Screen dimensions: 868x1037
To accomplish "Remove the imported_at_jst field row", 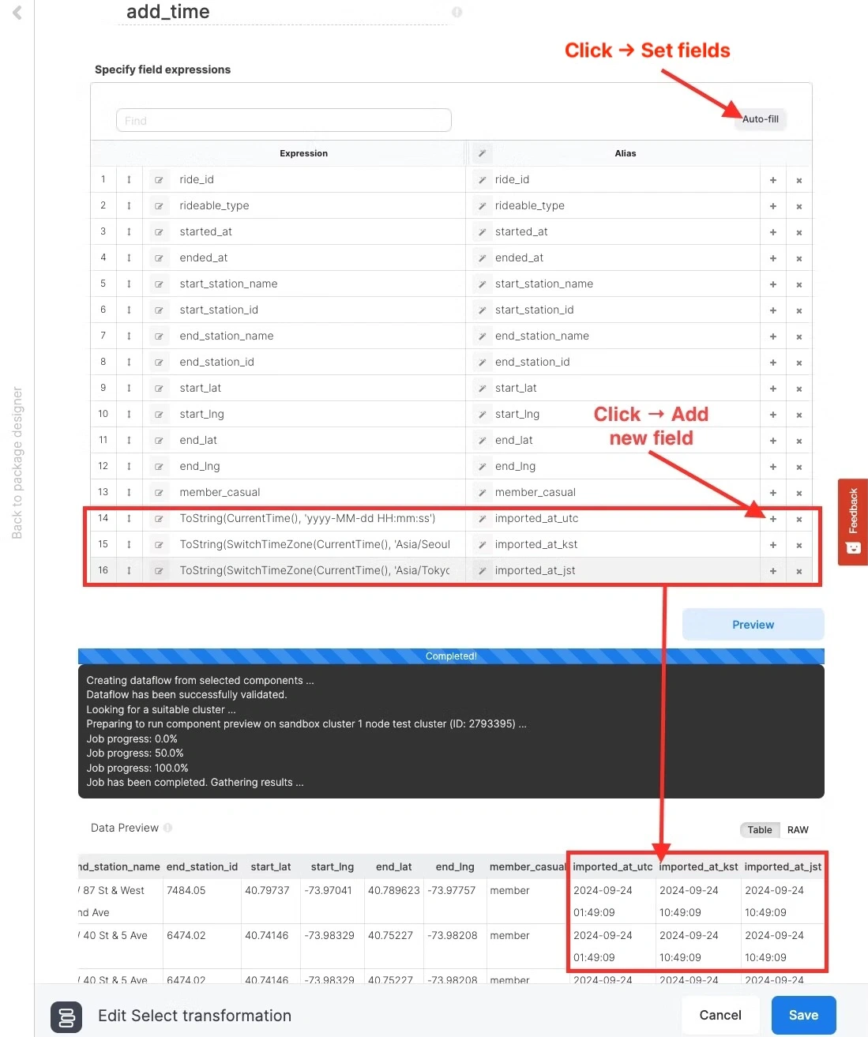I will (x=799, y=571).
